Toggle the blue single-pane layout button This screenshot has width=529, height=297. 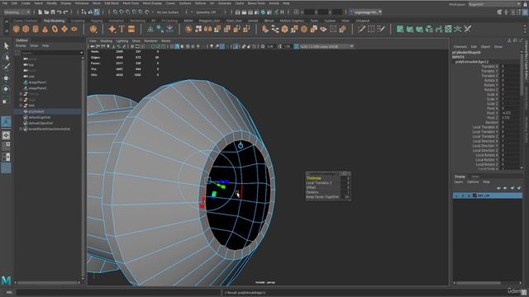[x=6, y=121]
